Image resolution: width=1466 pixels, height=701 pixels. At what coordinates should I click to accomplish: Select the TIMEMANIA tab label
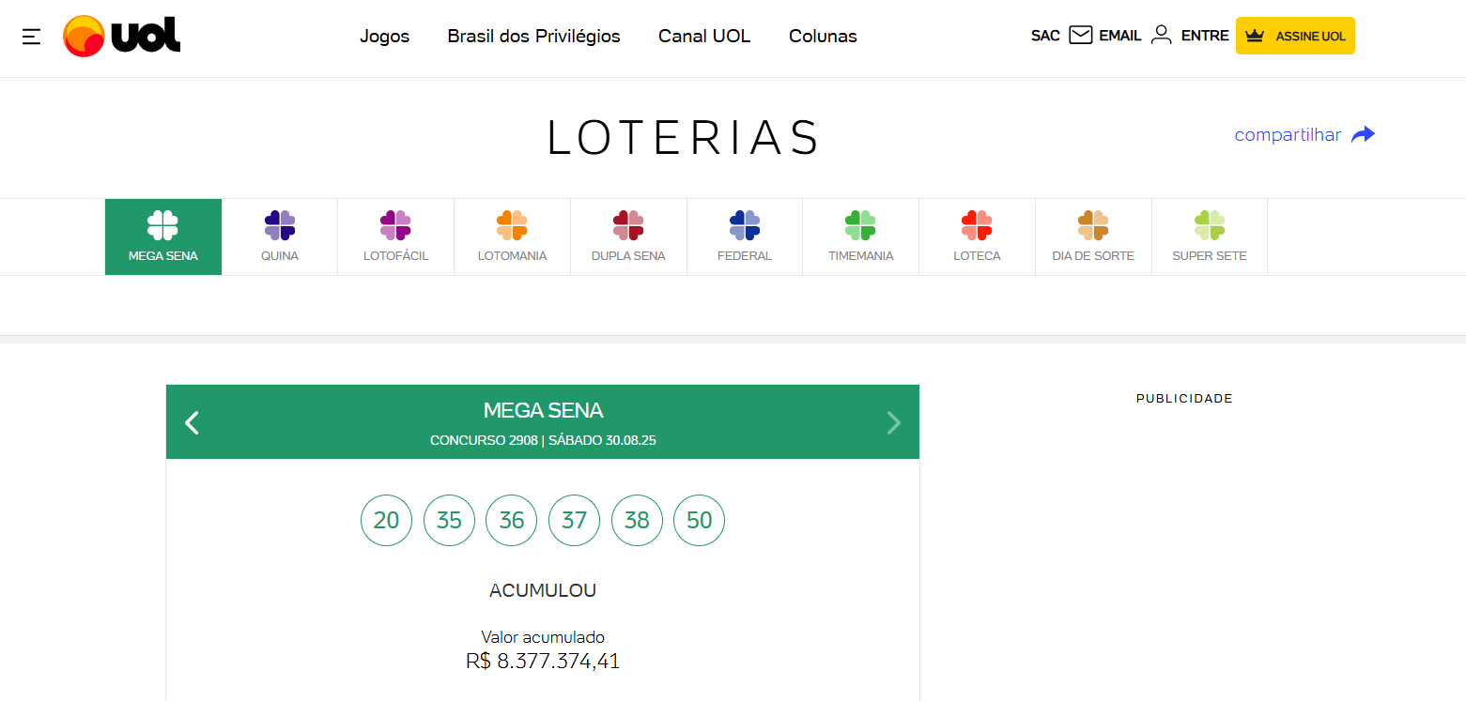point(860,256)
